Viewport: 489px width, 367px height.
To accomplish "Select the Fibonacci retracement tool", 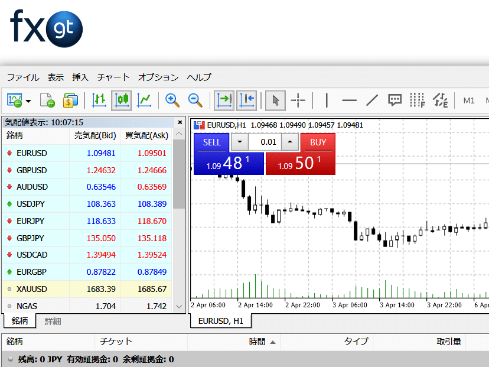I will [418, 100].
